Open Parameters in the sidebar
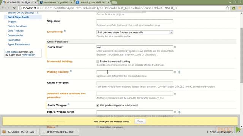243x136 pixels. tap(14, 40)
